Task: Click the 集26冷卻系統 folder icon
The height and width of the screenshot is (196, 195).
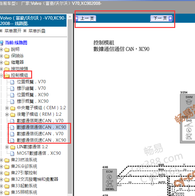Action: click(7, 167)
